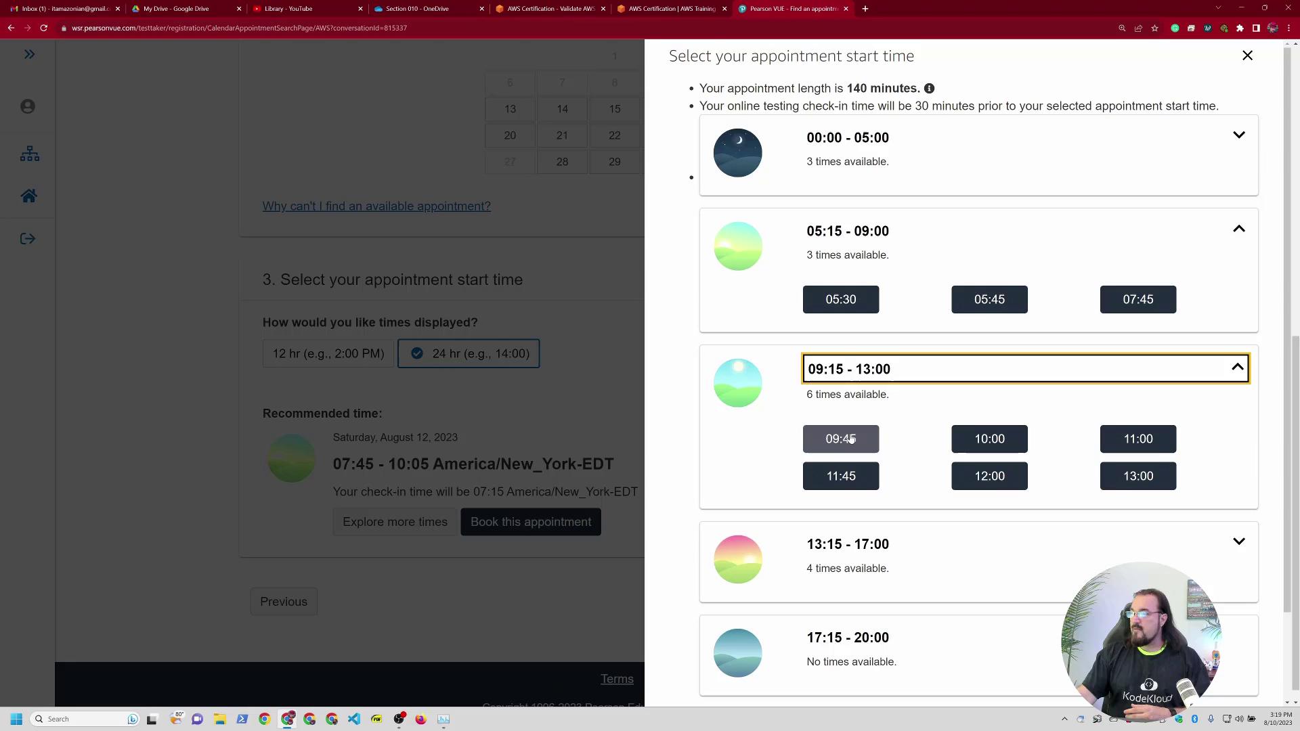Collapse the 05:15 - 09:00 time block
The image size is (1300, 731).
coord(1238,229)
